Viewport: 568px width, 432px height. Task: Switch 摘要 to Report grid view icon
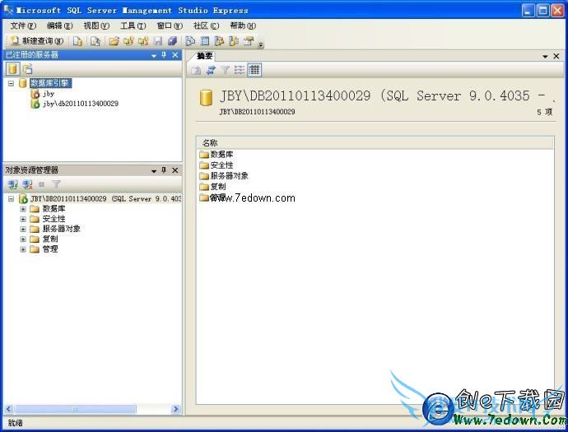pos(254,70)
